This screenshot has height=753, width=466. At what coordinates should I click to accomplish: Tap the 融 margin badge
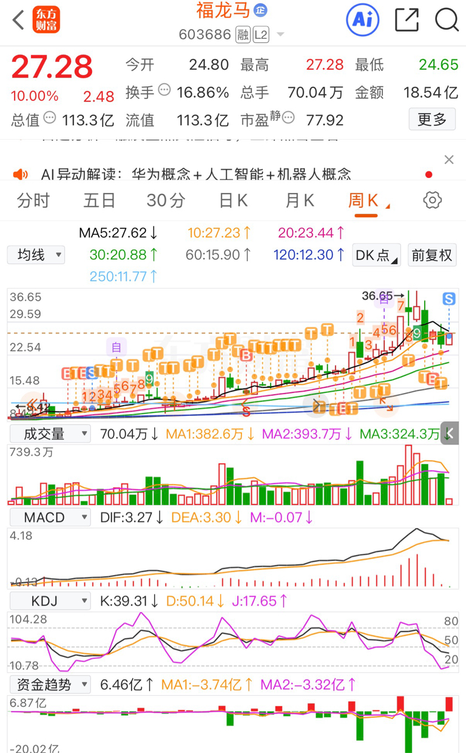(243, 35)
